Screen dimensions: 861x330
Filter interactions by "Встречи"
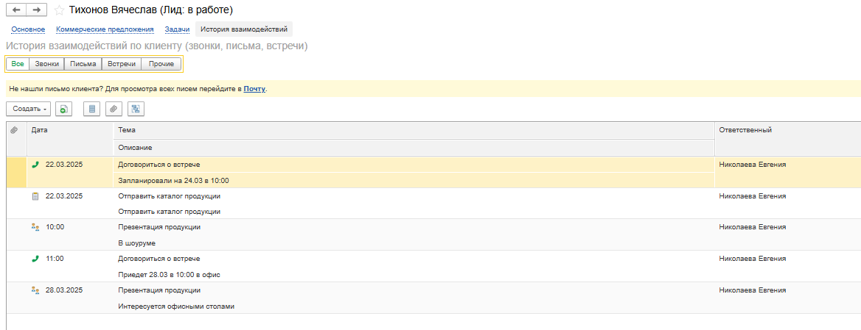click(122, 64)
